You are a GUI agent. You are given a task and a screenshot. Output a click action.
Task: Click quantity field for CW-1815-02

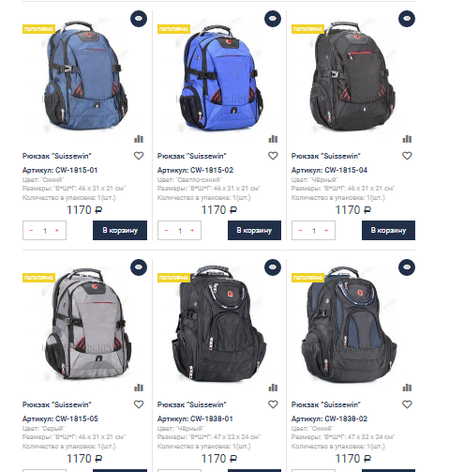180,231
